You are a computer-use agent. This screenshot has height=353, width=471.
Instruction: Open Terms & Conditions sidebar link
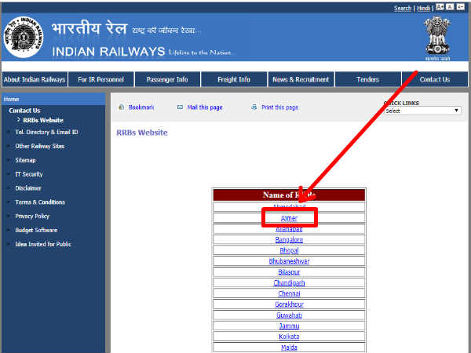click(40, 202)
